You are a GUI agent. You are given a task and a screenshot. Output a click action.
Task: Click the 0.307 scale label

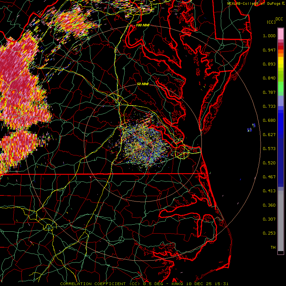point(269,219)
